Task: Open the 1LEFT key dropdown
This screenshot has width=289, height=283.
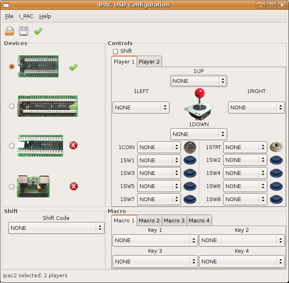Action: pyautogui.click(x=141, y=107)
